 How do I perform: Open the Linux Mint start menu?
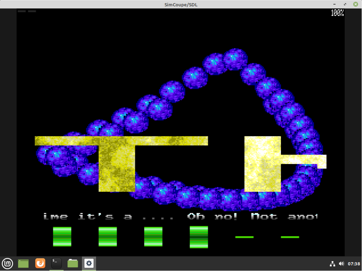coord(7,263)
